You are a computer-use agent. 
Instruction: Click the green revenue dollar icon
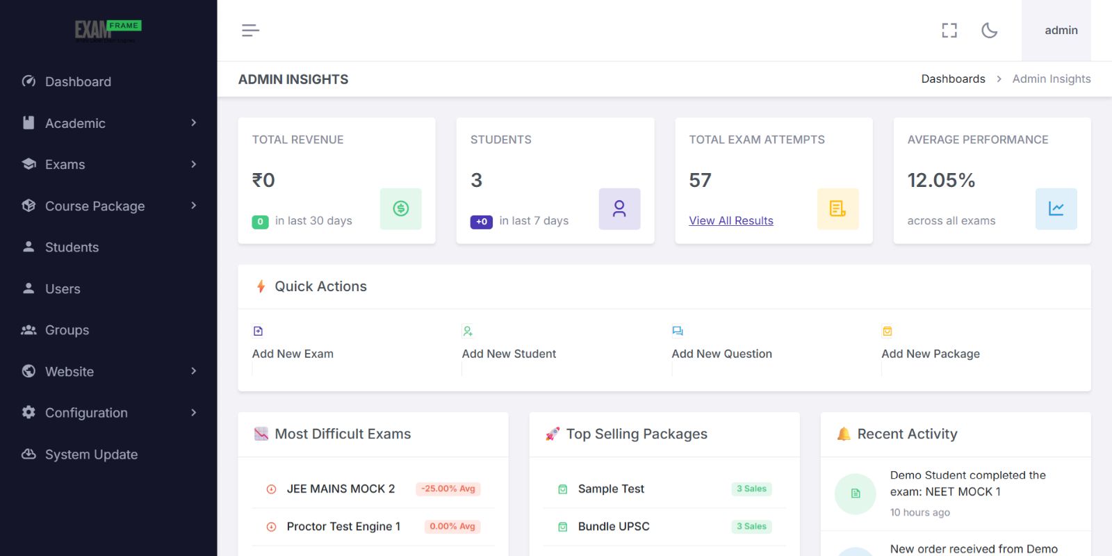401,208
